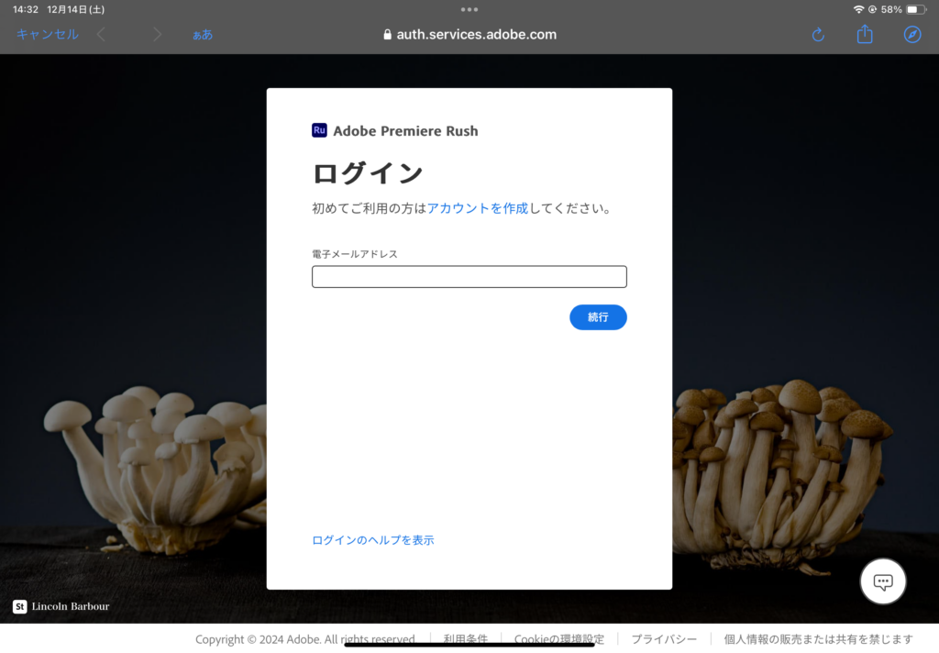Tap the back navigation arrow
Viewport: 939px width, 653px height.
101,35
